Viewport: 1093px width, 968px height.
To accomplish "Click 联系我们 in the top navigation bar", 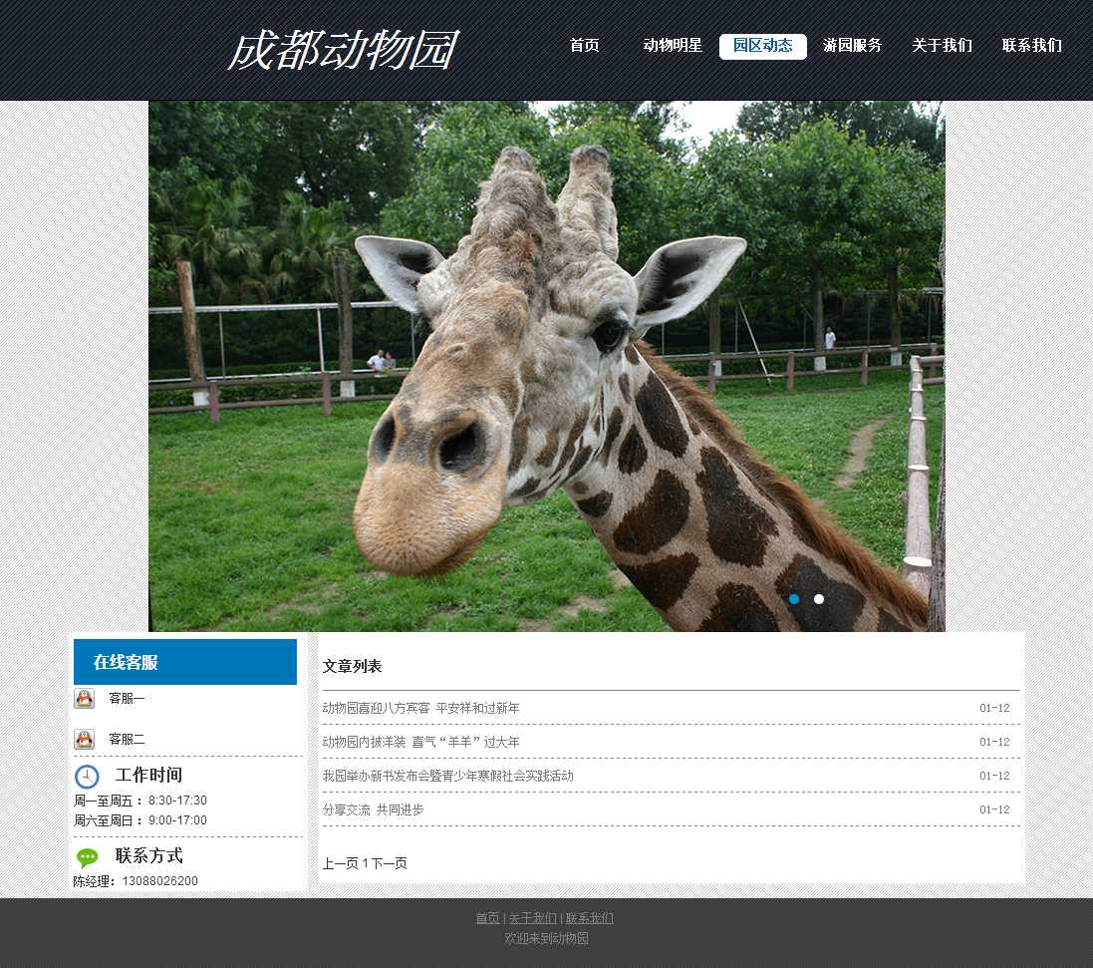I will [1031, 46].
